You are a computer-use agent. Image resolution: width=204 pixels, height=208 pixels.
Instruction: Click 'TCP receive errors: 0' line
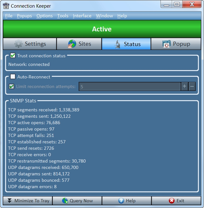pos(29,155)
